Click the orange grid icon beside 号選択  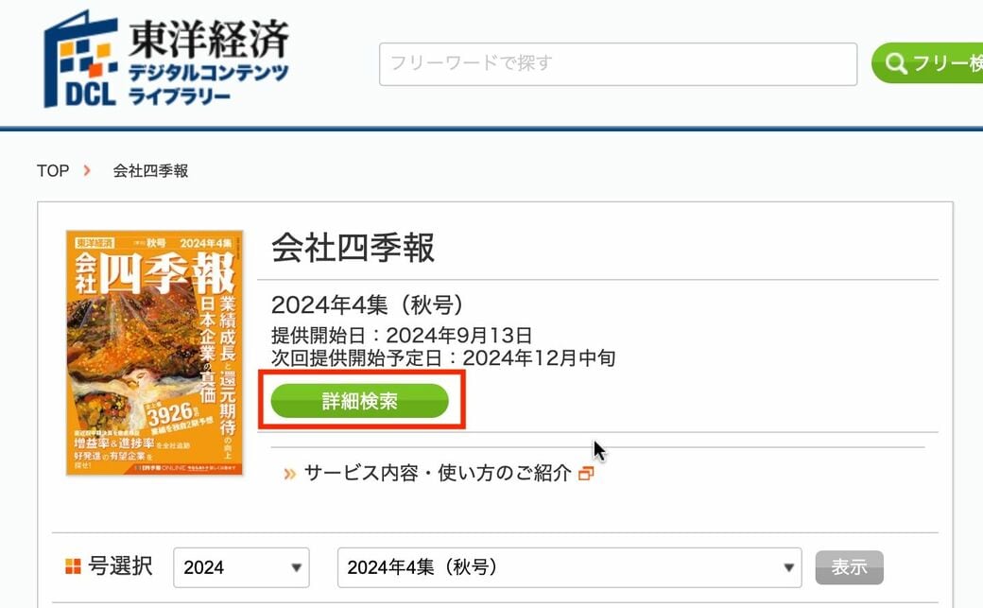72,565
